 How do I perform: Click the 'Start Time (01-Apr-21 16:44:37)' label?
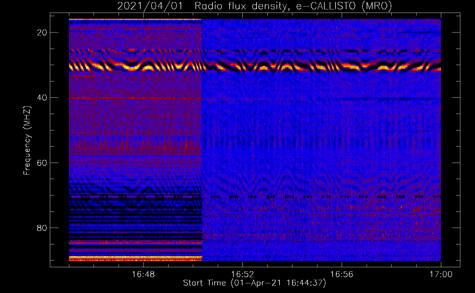point(255,283)
